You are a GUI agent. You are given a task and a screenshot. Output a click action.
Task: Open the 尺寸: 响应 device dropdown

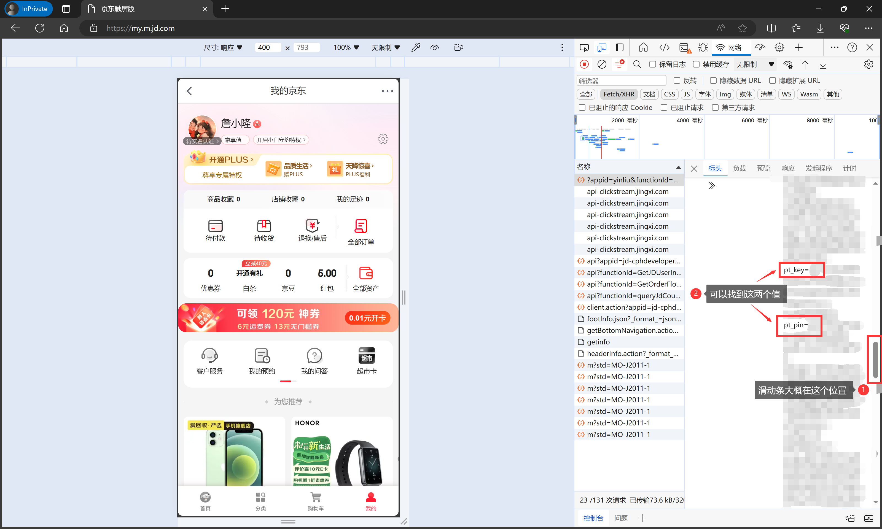223,47
